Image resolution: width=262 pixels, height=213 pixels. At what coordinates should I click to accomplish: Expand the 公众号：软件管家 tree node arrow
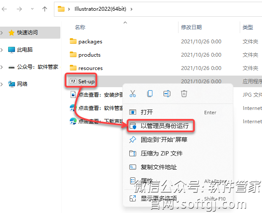(x=2, y=67)
